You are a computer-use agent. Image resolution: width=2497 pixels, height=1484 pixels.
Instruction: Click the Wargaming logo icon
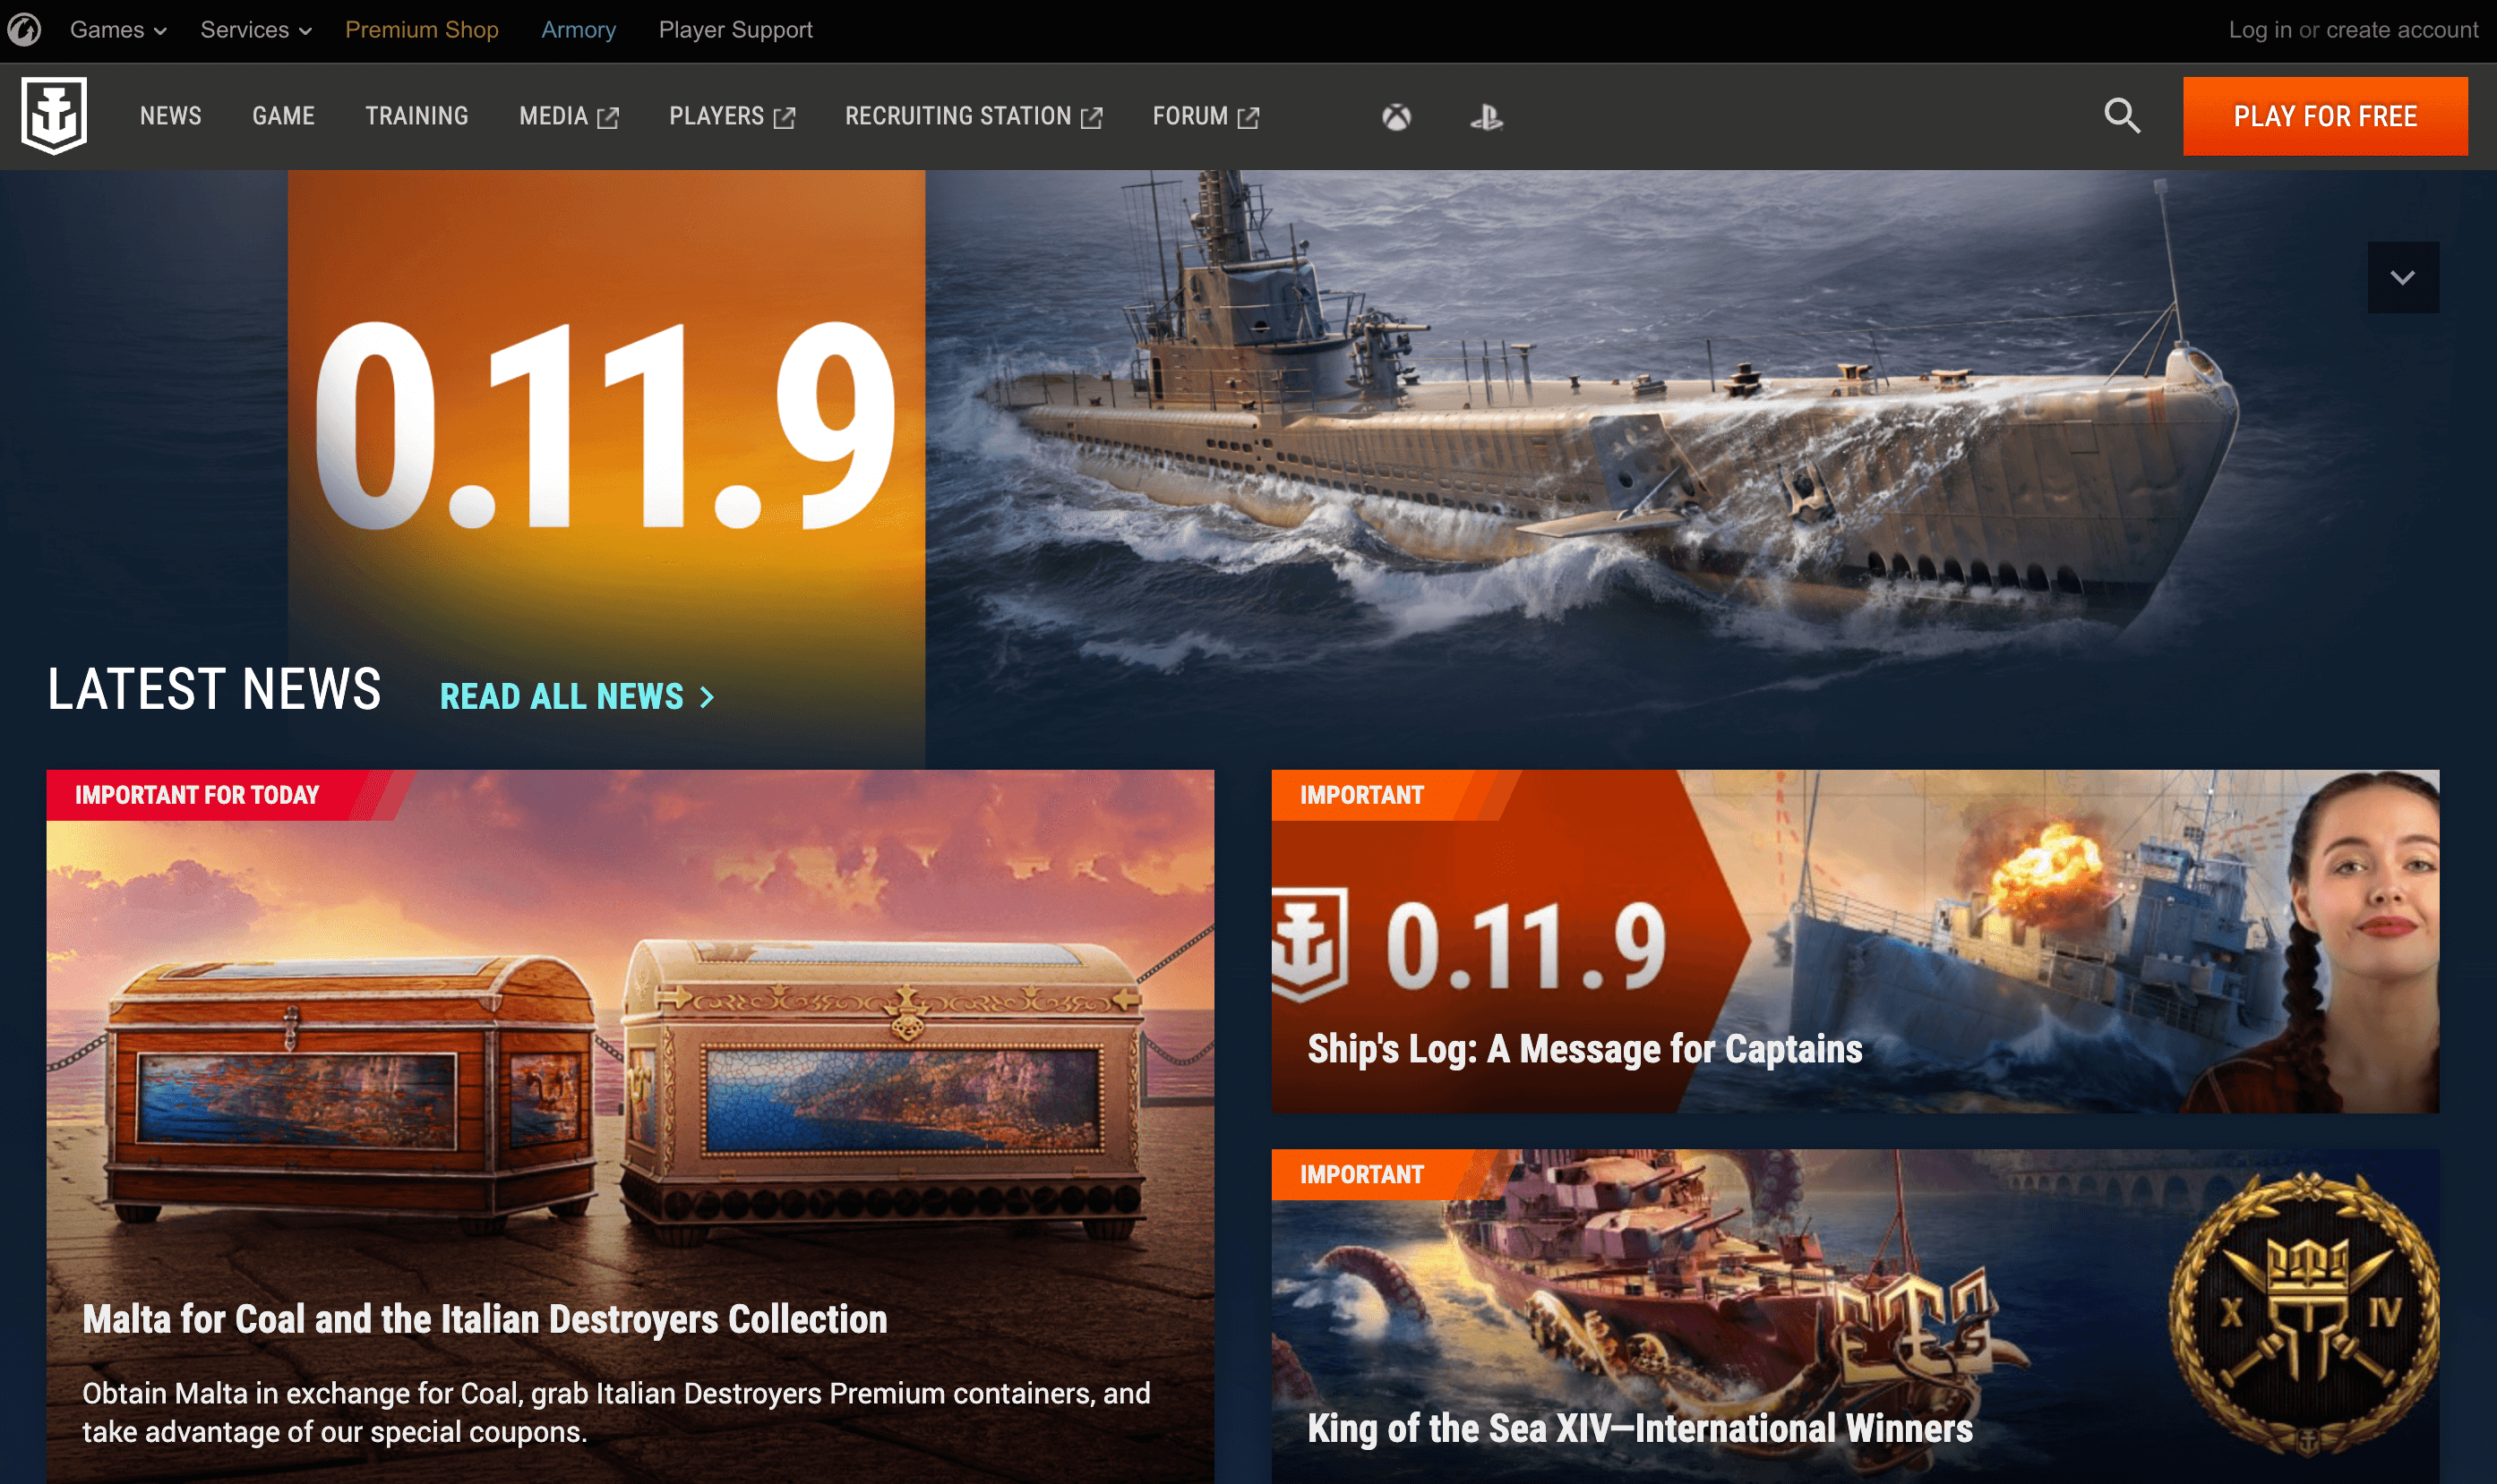click(23, 29)
